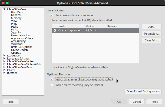Screen dimensions: 165x107
Task: Expand the LibreOfficeDev Writer/Web section
Action: [4, 64]
